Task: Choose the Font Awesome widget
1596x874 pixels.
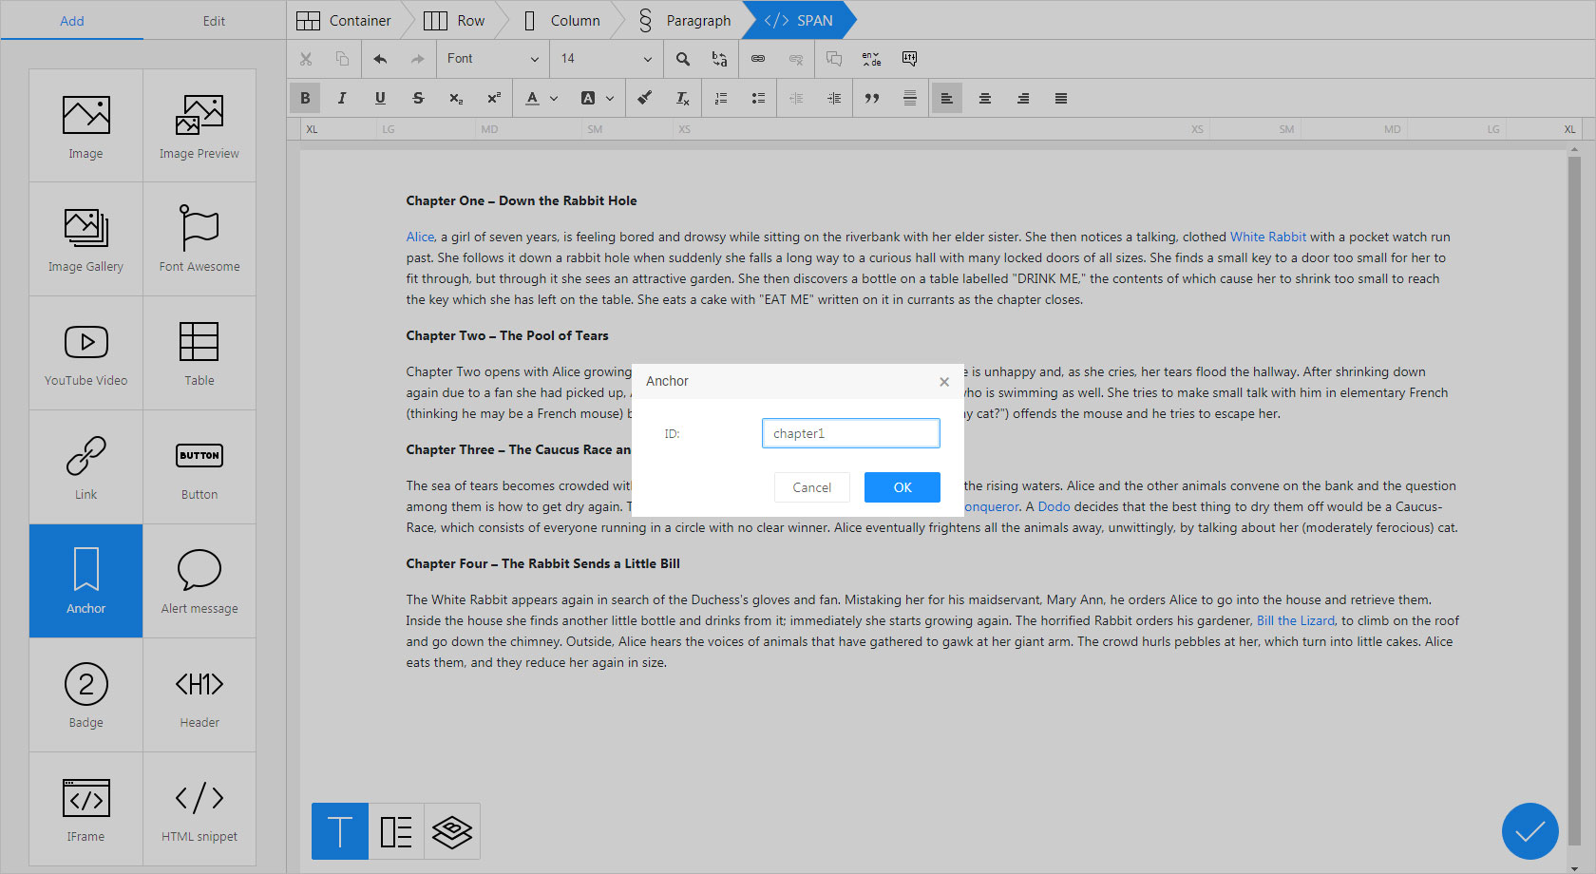Action: point(199,239)
